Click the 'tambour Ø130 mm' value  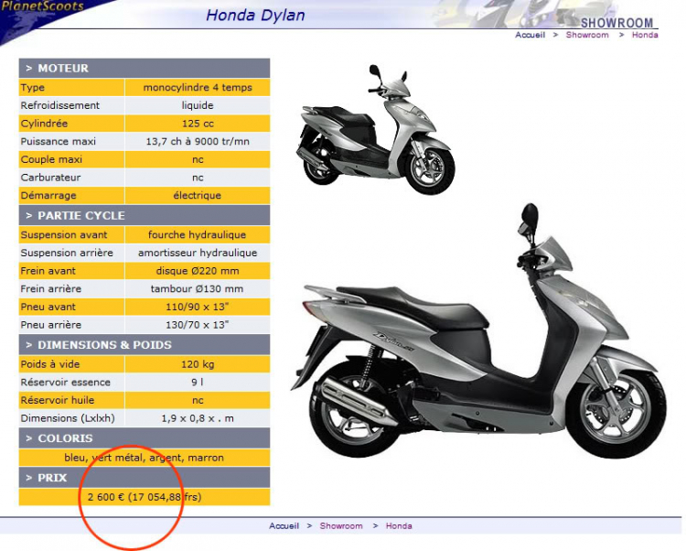197,289
